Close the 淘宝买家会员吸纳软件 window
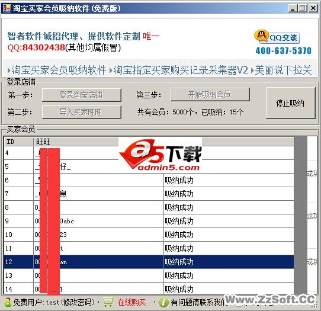 pos(313,8)
